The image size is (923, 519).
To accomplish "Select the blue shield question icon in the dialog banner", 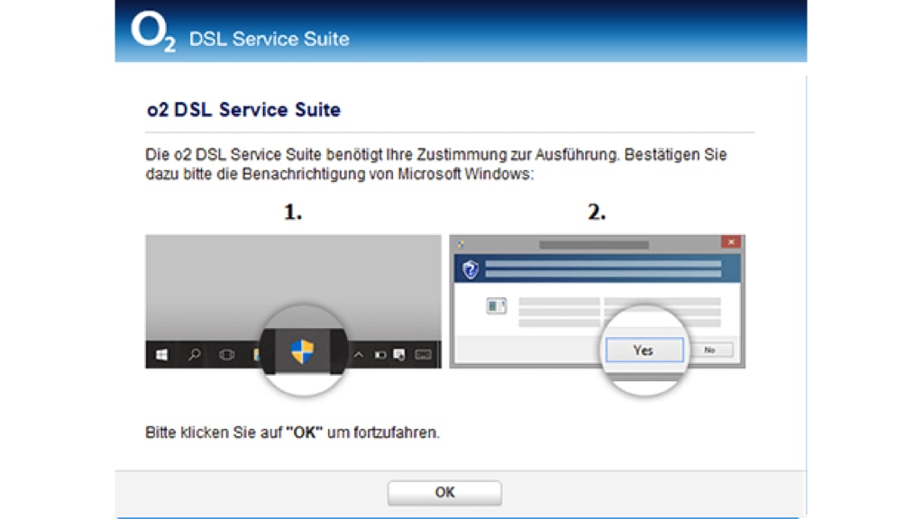I will click(x=470, y=268).
